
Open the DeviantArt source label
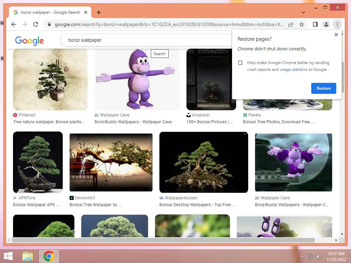pyautogui.click(x=82, y=198)
